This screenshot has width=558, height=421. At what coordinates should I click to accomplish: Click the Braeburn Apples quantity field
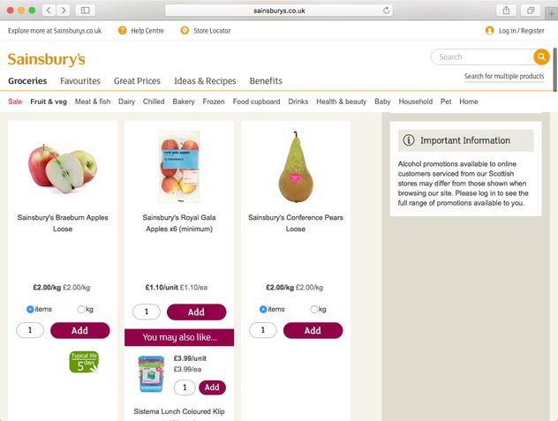click(30, 330)
